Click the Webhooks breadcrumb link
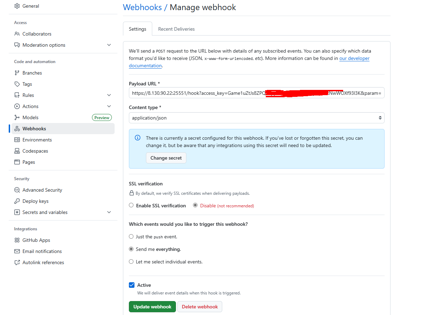The height and width of the screenshot is (315, 425). point(142,7)
